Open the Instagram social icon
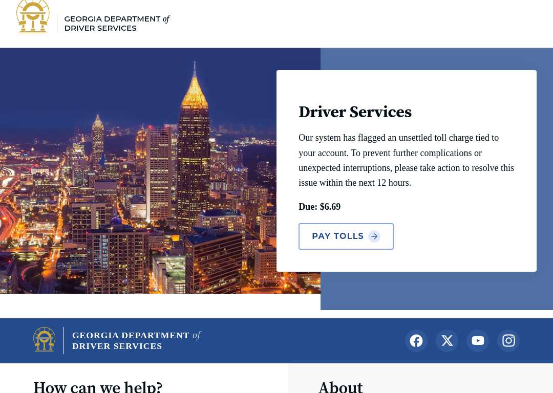553x393 pixels. tap(508, 341)
